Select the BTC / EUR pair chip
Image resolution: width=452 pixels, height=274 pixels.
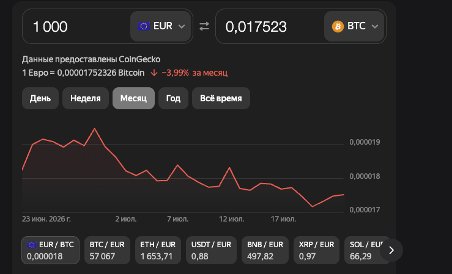(107, 250)
